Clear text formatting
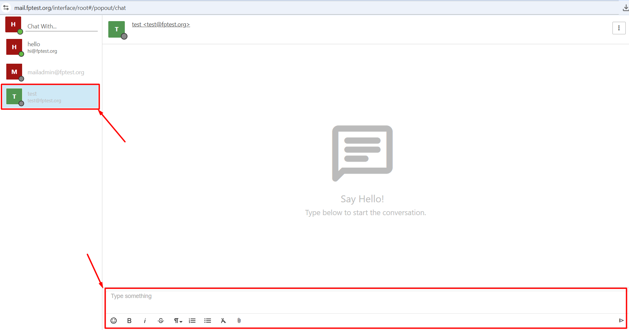 (223, 320)
